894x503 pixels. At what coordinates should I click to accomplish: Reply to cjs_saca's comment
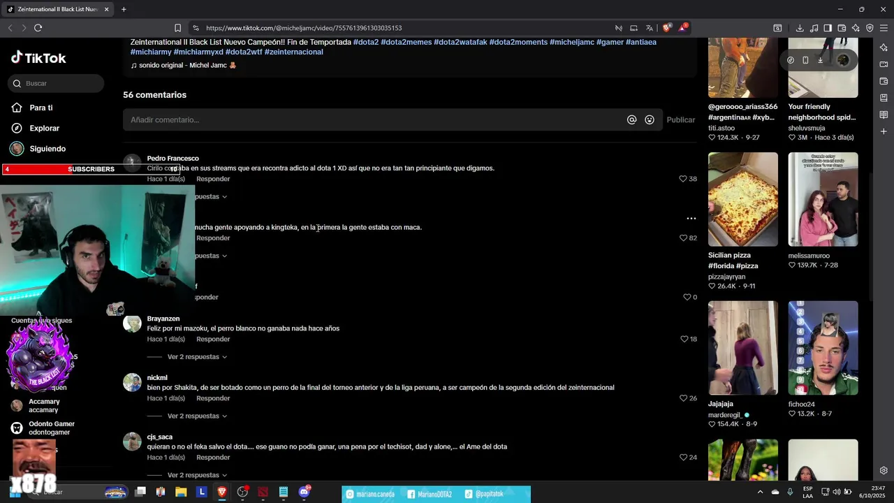tap(213, 458)
